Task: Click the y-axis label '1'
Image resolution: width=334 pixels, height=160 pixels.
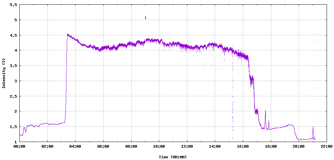Action: click(x=15, y=142)
